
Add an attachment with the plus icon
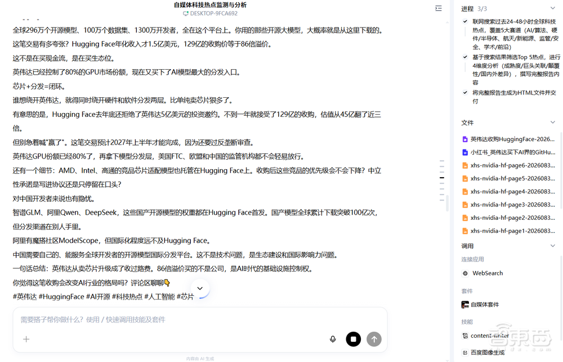[26, 339]
